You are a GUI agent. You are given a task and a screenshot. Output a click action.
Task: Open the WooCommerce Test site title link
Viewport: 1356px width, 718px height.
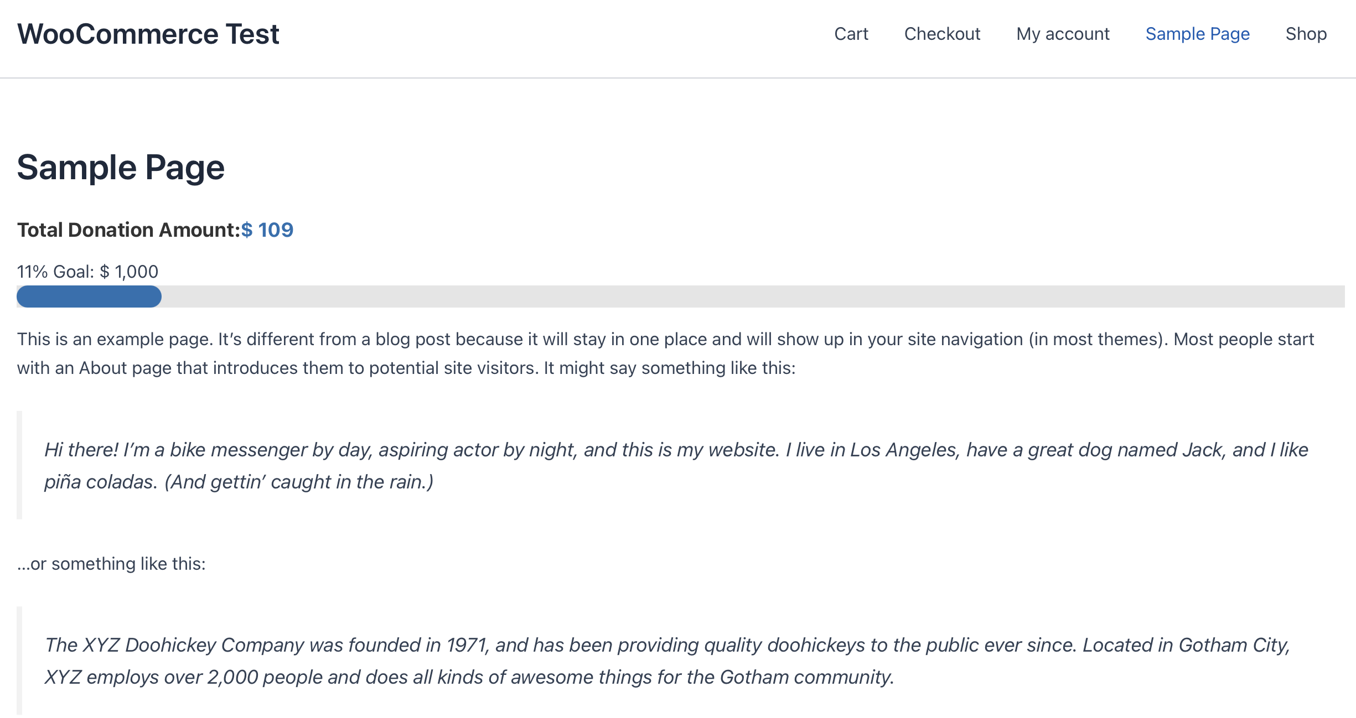[148, 34]
